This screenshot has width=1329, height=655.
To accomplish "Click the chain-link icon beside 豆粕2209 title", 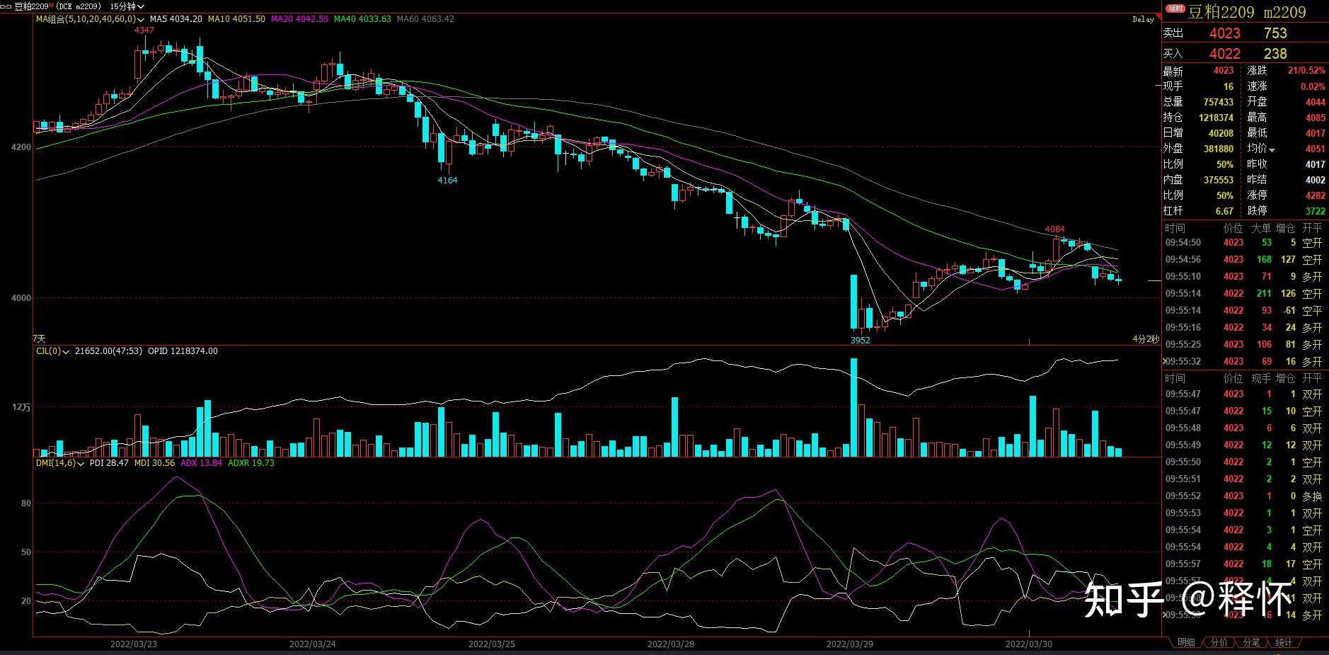I will 7,6.
